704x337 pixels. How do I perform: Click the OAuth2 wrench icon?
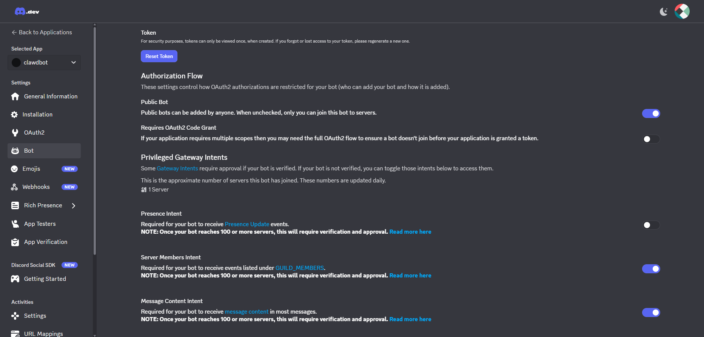(x=15, y=133)
